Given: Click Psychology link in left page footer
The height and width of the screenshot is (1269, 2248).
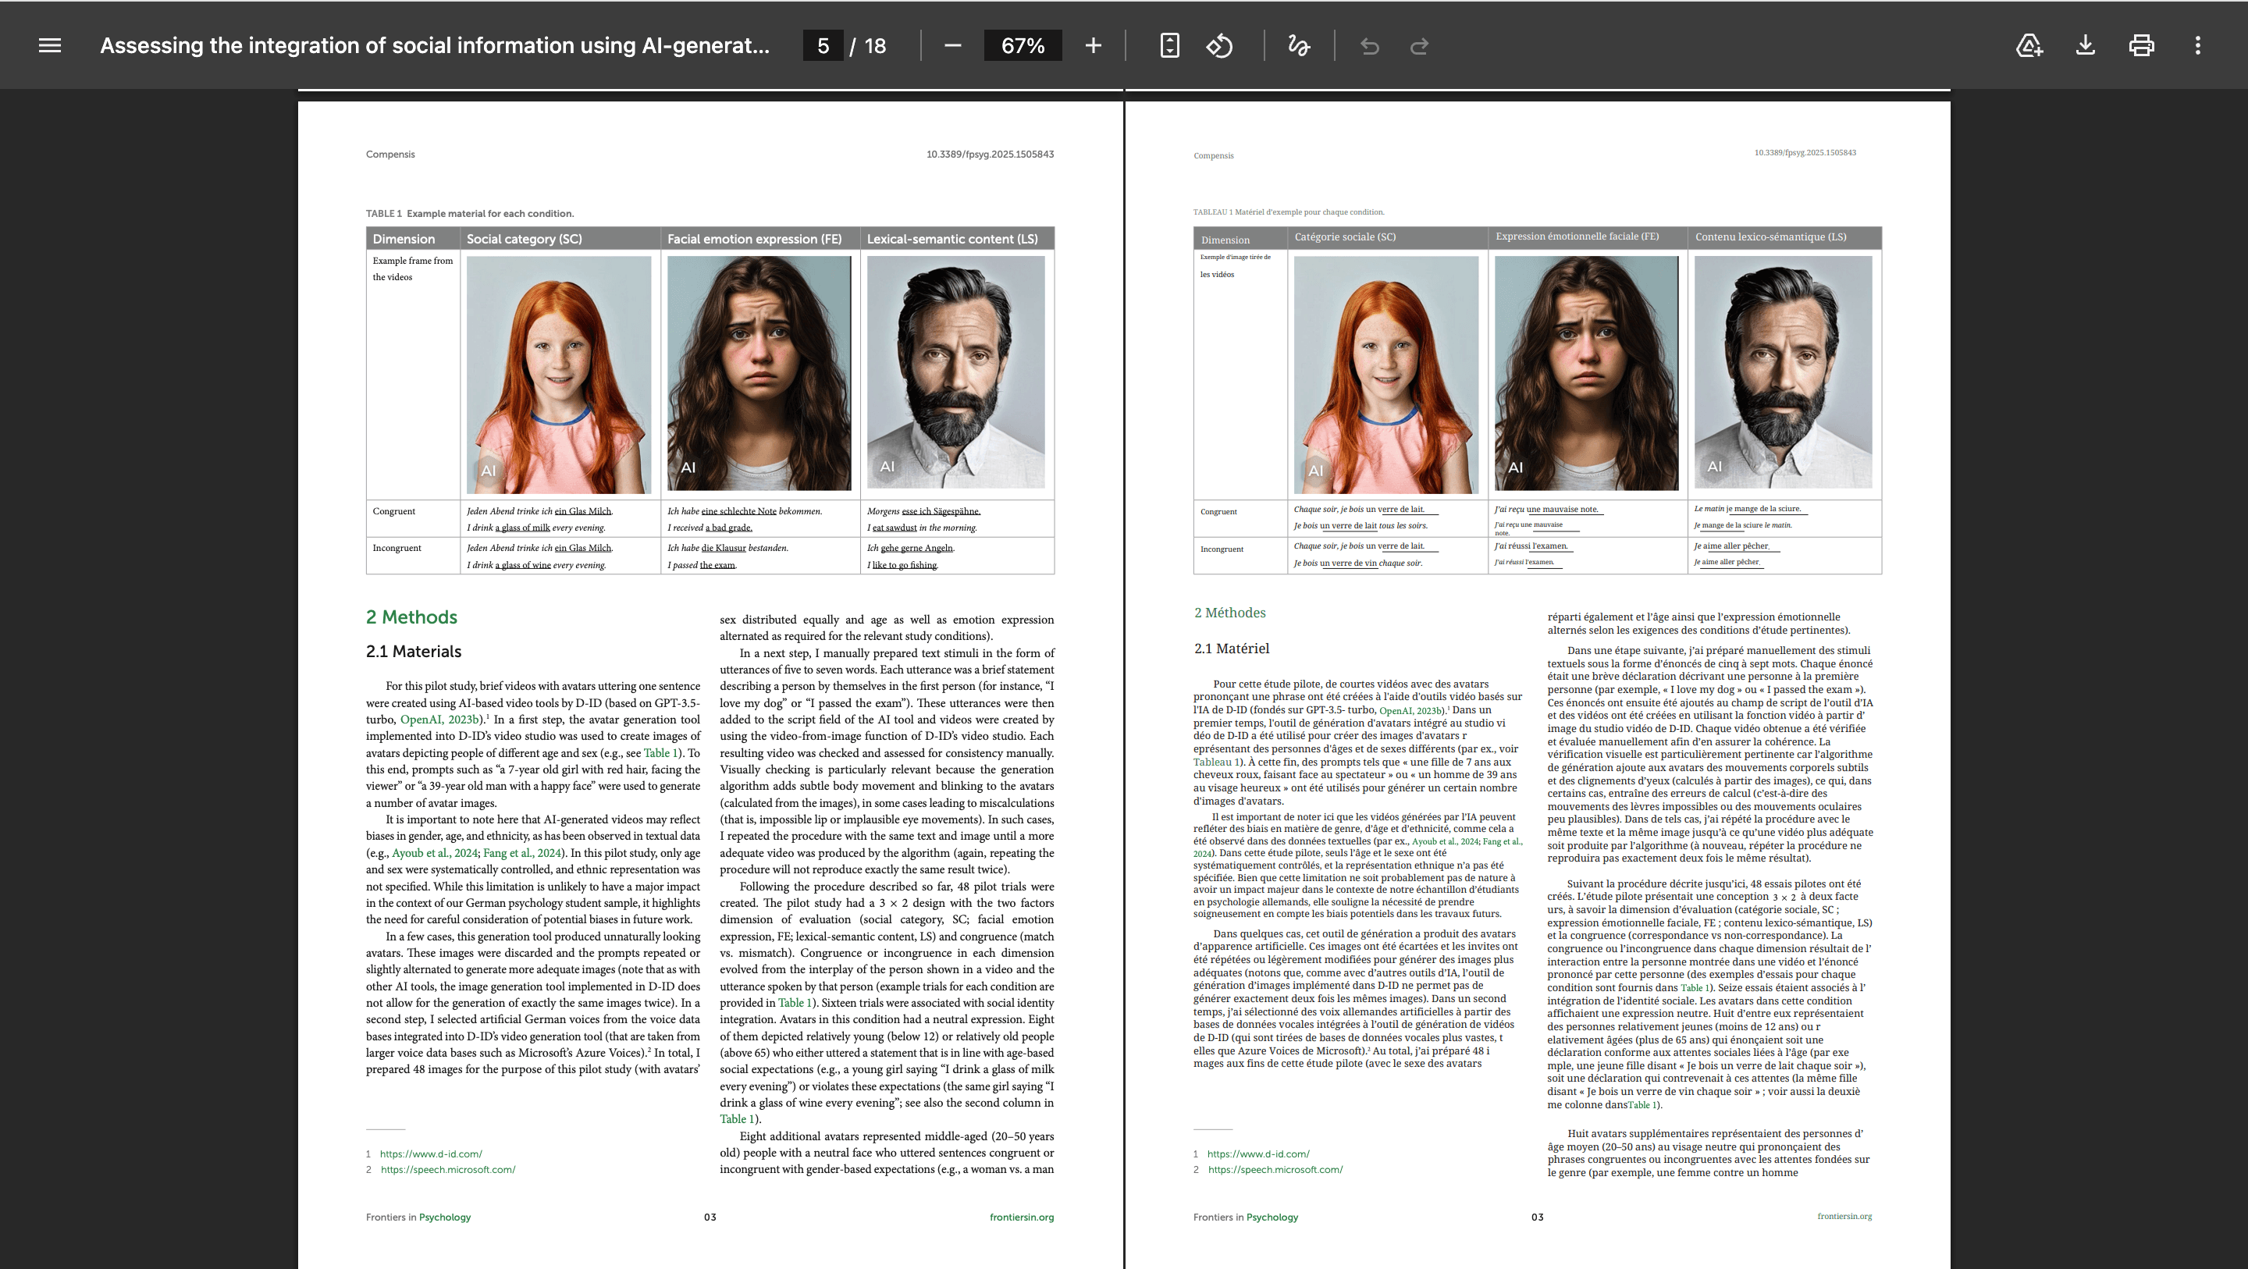Looking at the screenshot, I should [x=444, y=1217].
